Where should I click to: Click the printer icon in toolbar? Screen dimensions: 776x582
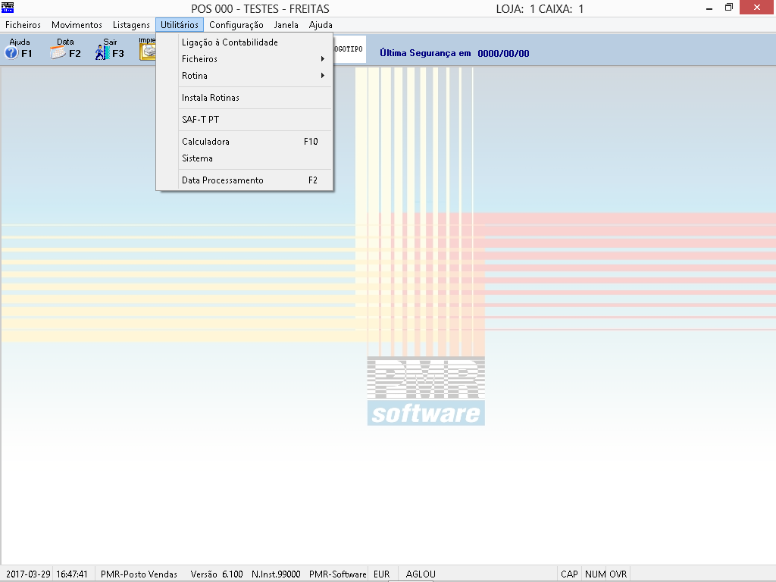point(148,50)
